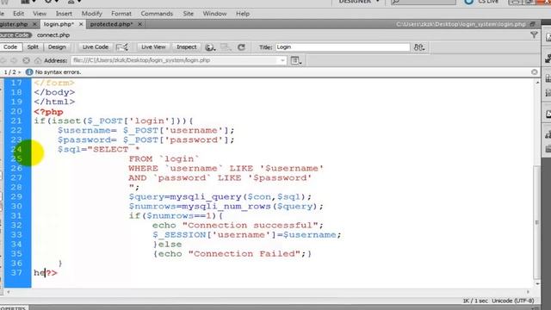
Task: Click the vertical scrollbar thumb
Action: pyautogui.click(x=537, y=221)
